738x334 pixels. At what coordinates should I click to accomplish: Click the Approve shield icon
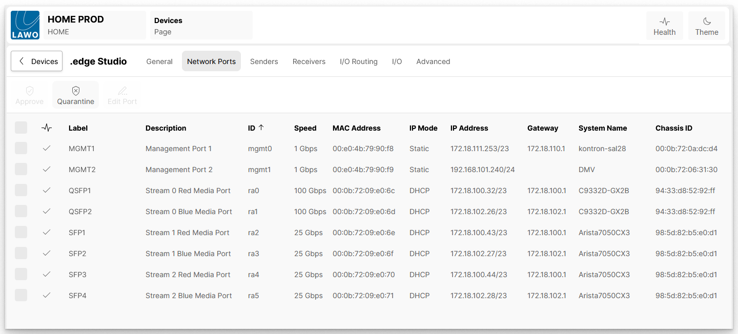(30, 91)
